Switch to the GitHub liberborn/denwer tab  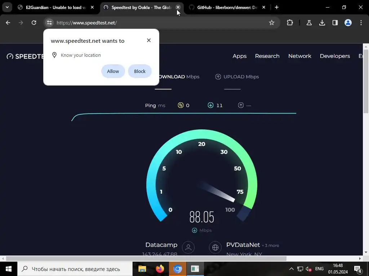coord(228,8)
